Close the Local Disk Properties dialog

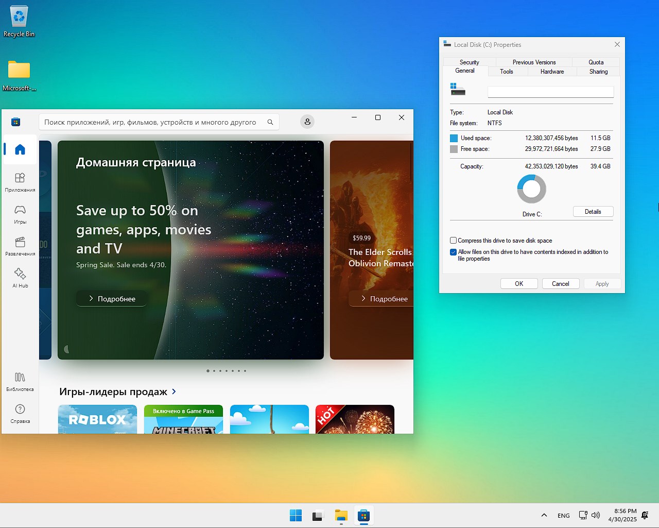[617, 45]
